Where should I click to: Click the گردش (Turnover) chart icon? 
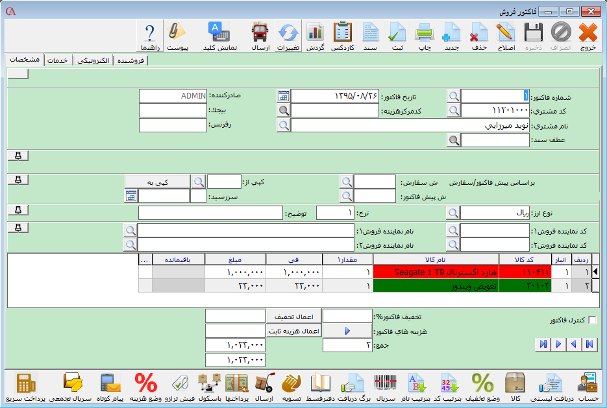click(x=316, y=35)
